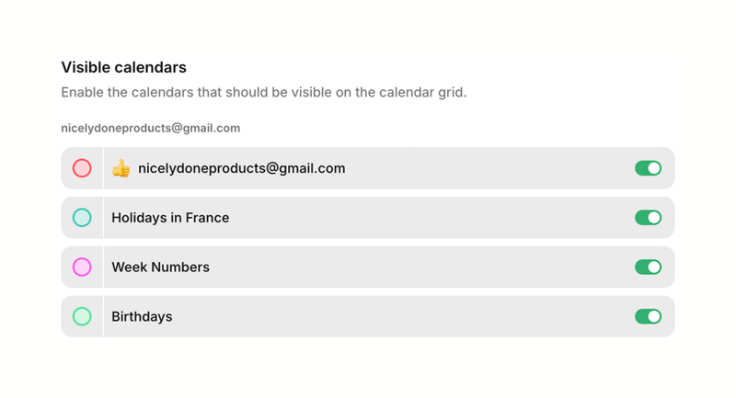Select the green Birthdays color circle
The height and width of the screenshot is (398, 736).
(82, 316)
